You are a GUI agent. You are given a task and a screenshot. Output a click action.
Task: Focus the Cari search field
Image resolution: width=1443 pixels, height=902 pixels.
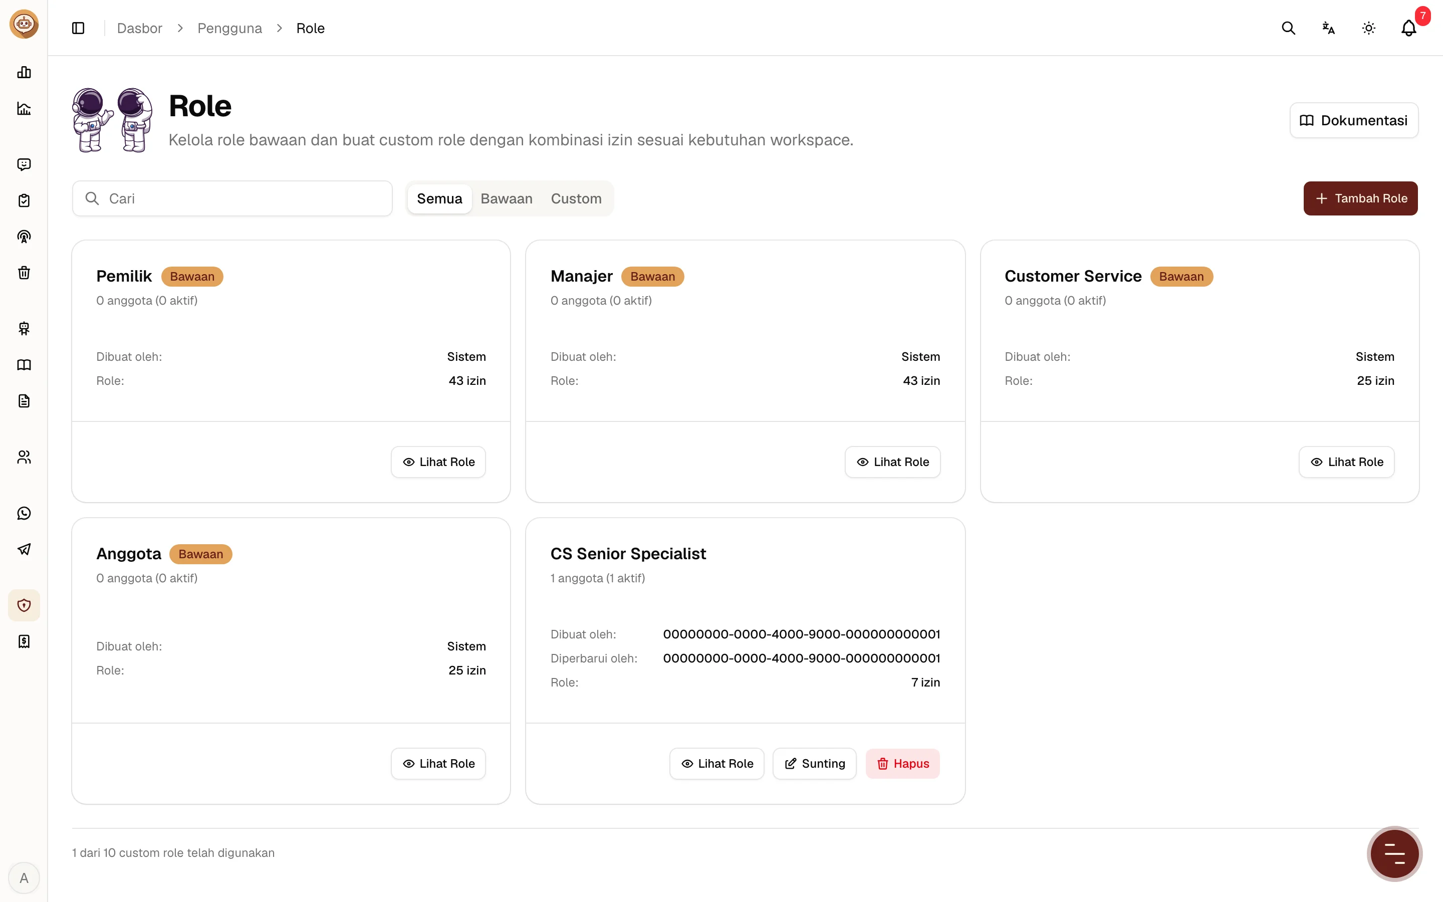pyautogui.click(x=232, y=198)
